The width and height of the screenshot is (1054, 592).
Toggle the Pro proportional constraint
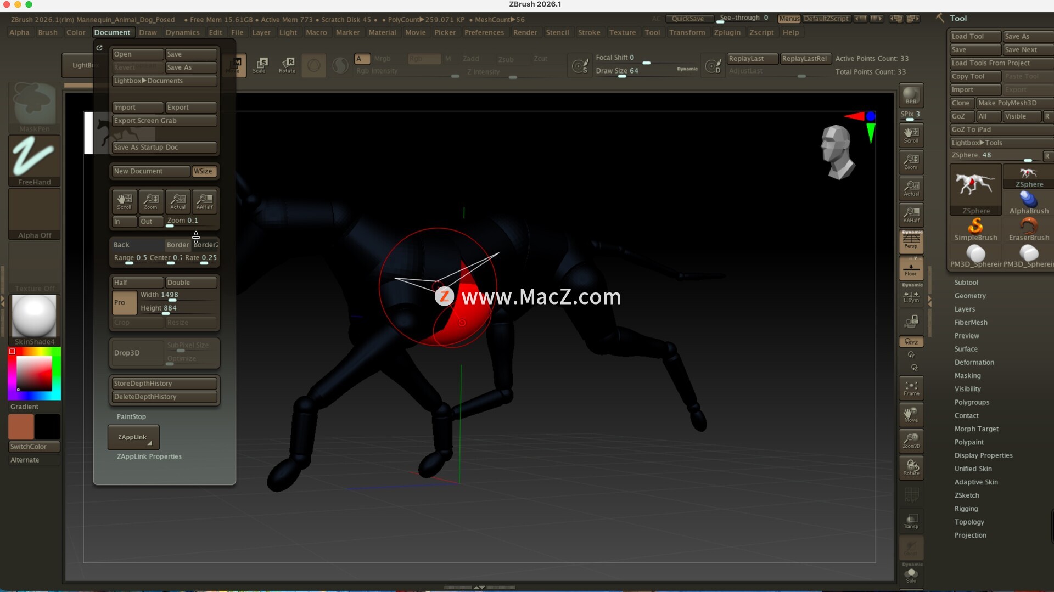(x=124, y=302)
